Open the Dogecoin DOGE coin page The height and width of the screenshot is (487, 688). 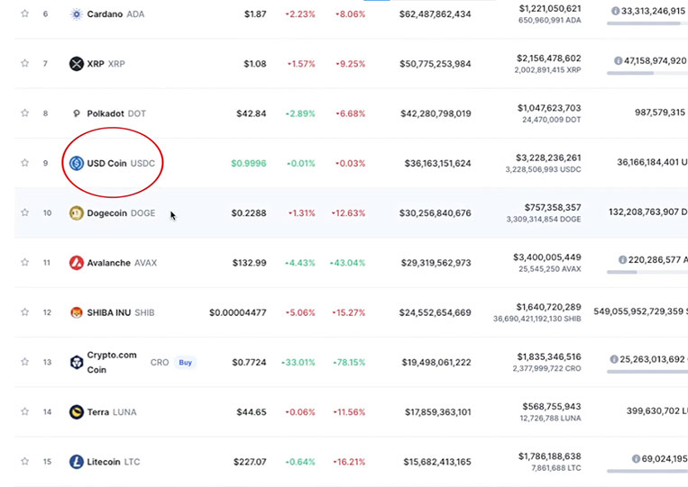pos(121,212)
